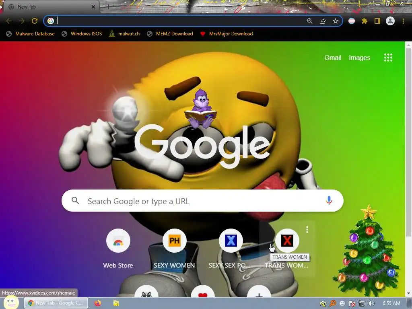Viewport: 412px width, 309px height.
Task: Open Chrome's three-dot menu
Action: [403, 21]
